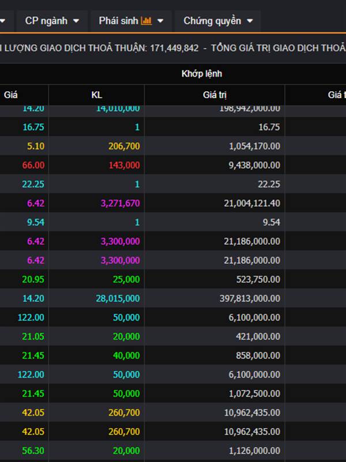Click value 421,000.00
Image resolution: width=346 pixels, height=462 pixels.
pyautogui.click(x=258, y=337)
